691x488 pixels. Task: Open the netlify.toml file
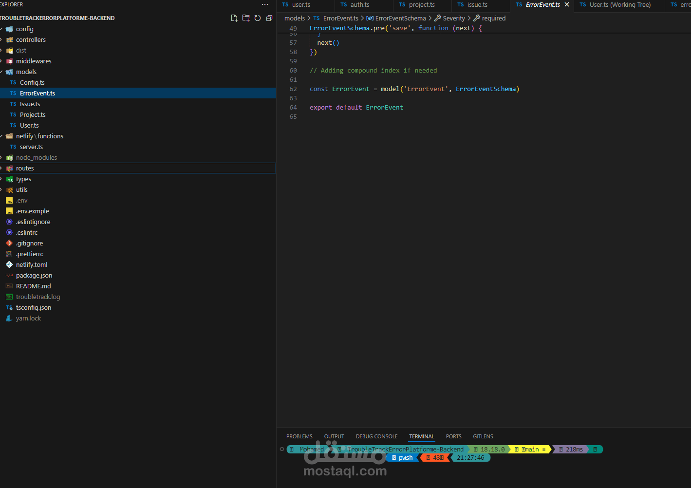(x=138, y=264)
